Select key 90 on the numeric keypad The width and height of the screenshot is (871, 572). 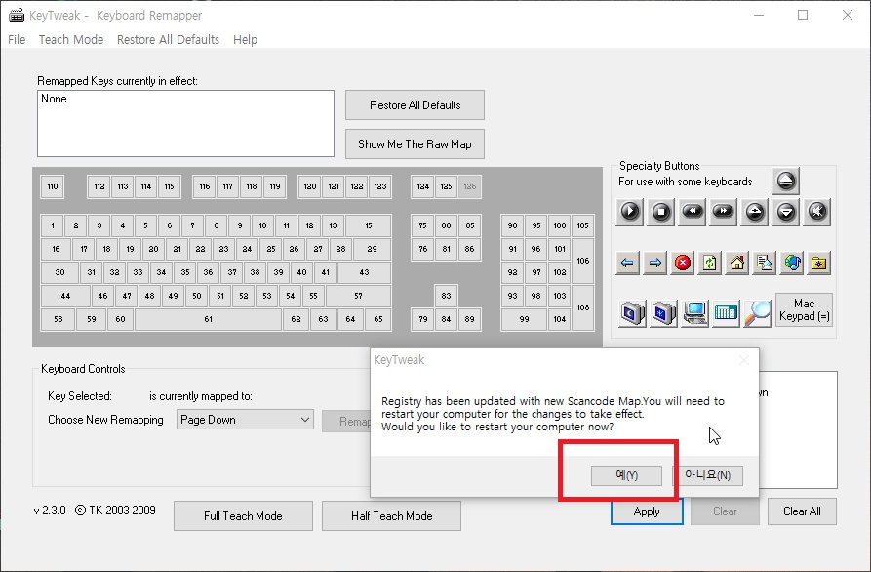tap(512, 225)
